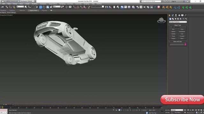The image size is (204, 114).
Task: Open the Rendering menu
Action: [x=62, y=4]
